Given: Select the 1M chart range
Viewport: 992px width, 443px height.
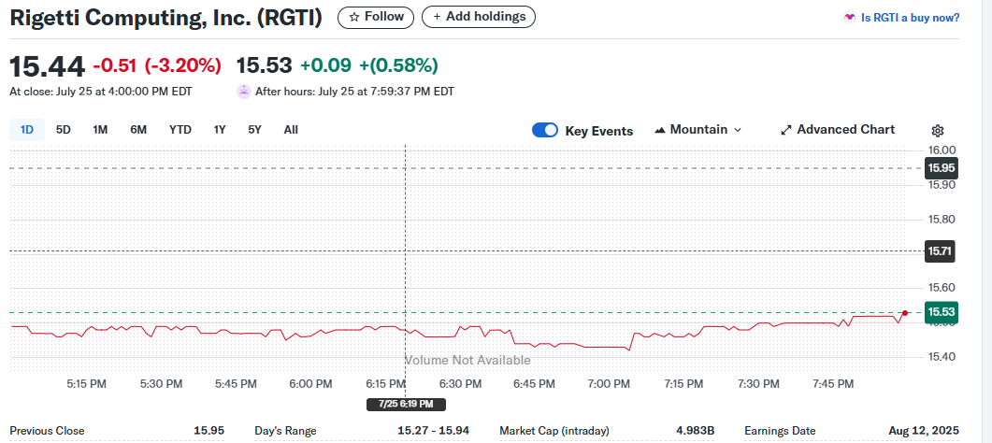Looking at the screenshot, I should (100, 130).
